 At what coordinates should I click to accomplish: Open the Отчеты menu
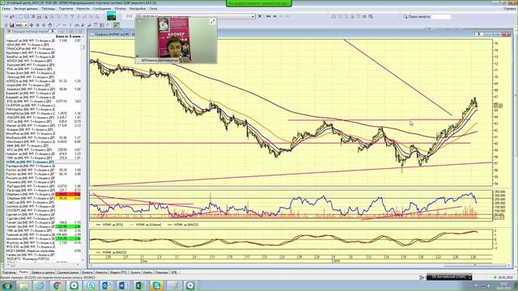point(120,9)
